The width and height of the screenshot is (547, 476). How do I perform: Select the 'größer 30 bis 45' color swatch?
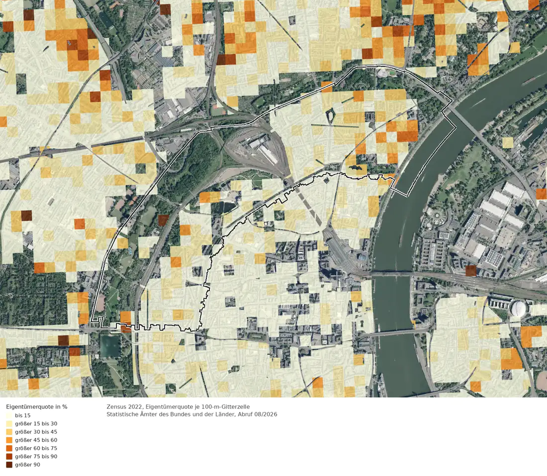click(9, 432)
